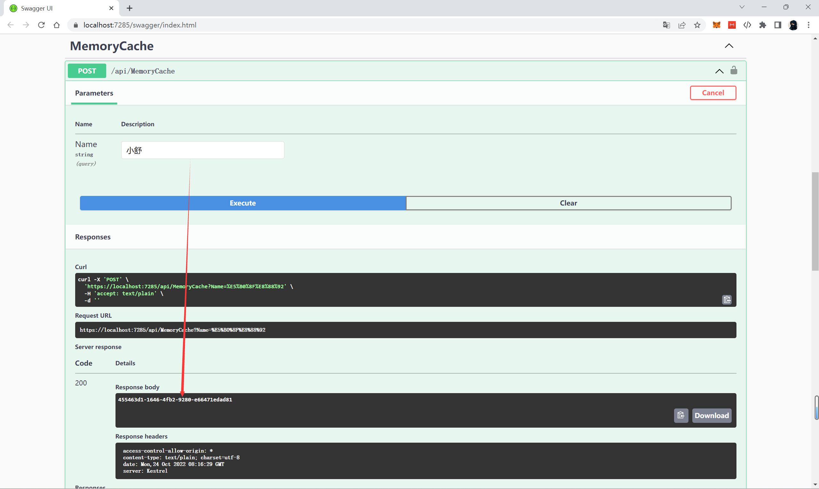Copy the response body to clipboard
The width and height of the screenshot is (819, 489).
pyautogui.click(x=681, y=415)
